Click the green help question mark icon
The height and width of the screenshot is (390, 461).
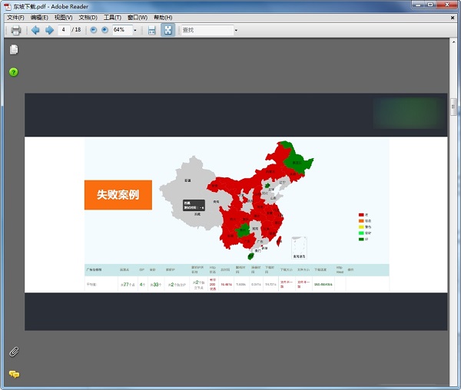point(14,72)
